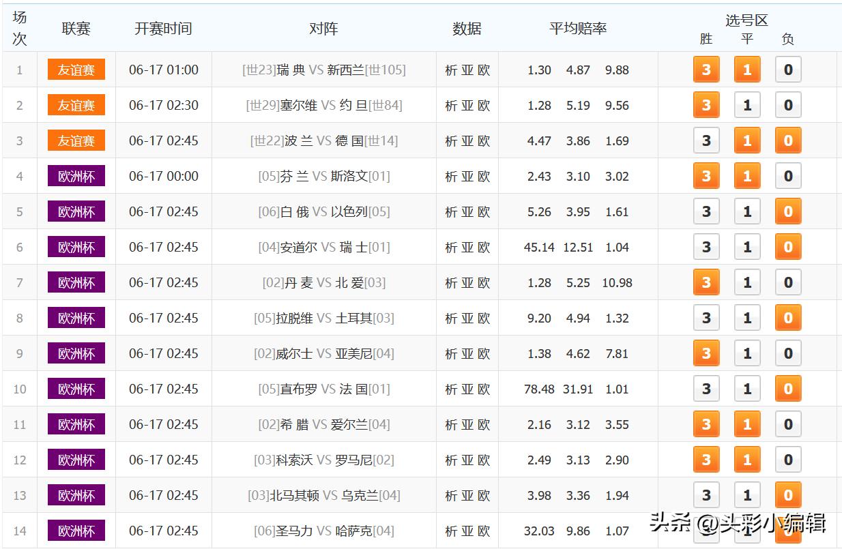This screenshot has height=549, width=842.
Task: Deselect the 平 (1) pick for 瑞典 VS 新西兰
Action: [747, 70]
